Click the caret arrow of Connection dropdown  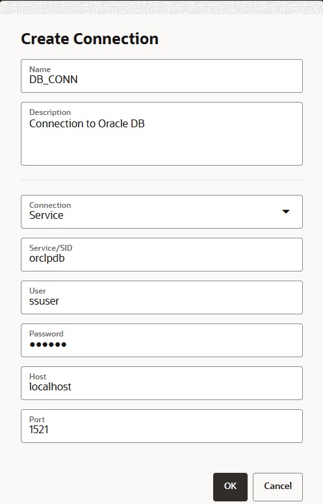point(286,212)
